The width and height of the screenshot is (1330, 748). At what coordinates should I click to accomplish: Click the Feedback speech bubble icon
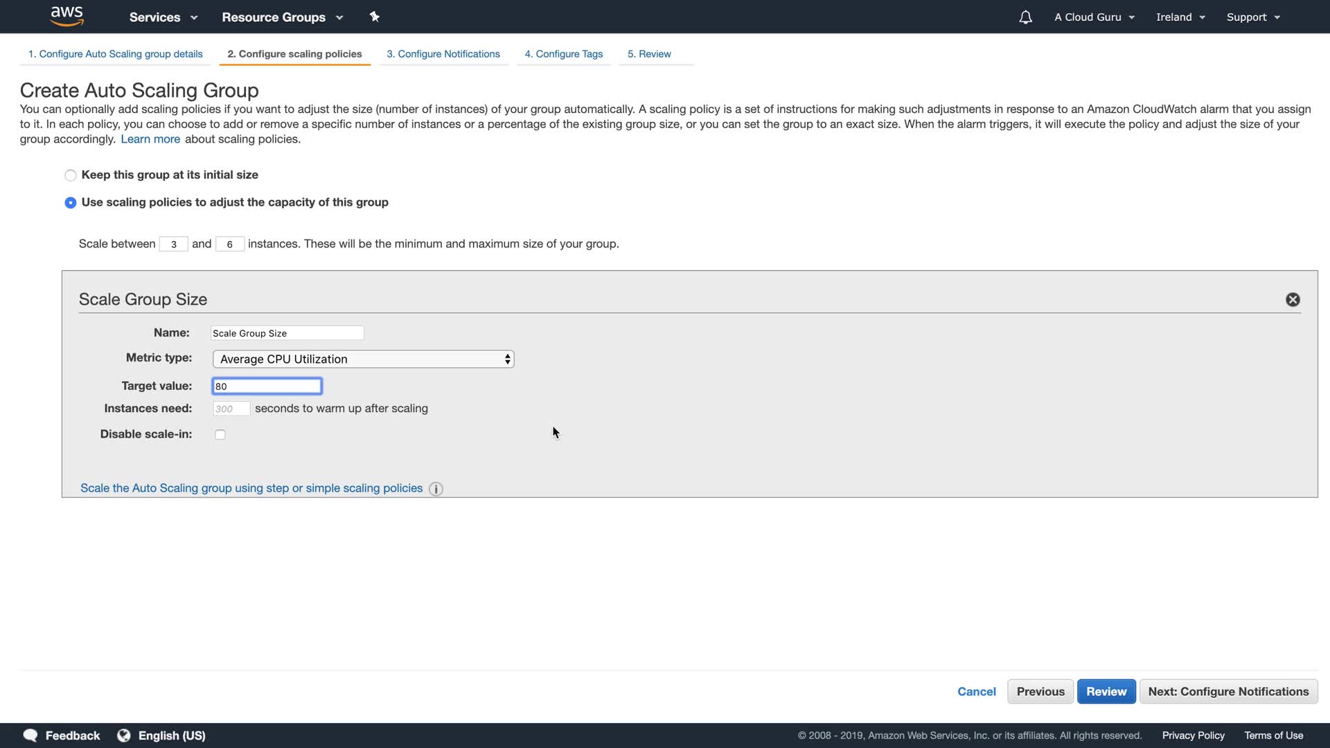[30, 736]
